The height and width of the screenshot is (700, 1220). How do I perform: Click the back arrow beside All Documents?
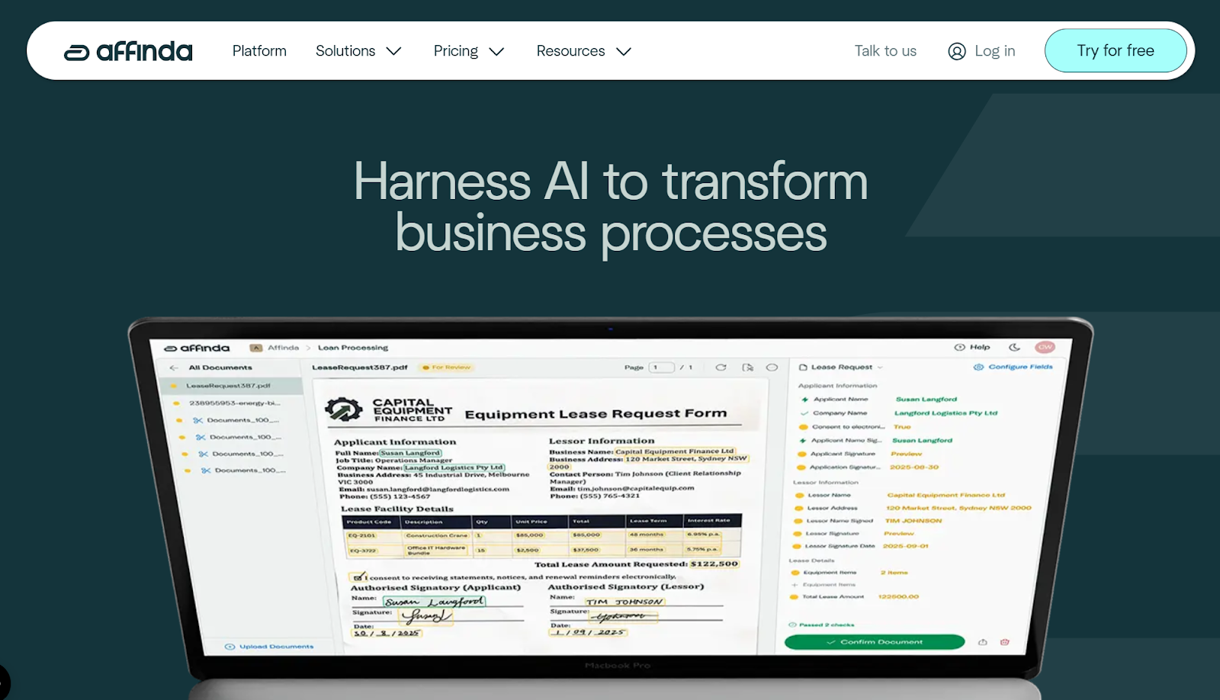click(x=174, y=368)
